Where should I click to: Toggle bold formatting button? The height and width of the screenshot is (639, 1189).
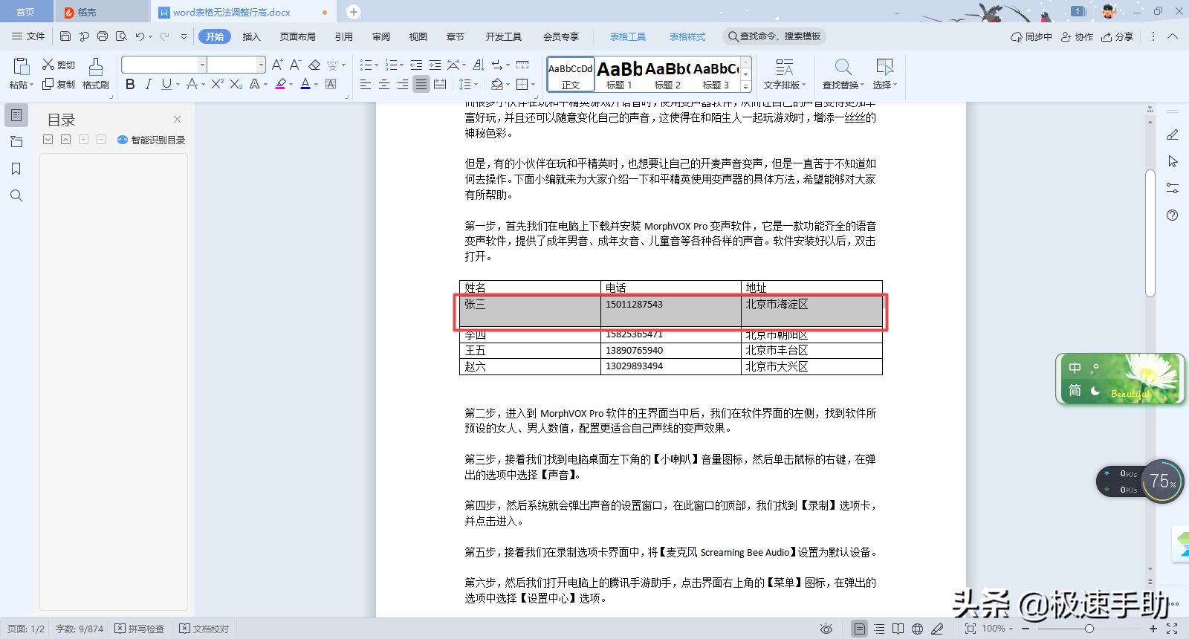[x=130, y=85]
